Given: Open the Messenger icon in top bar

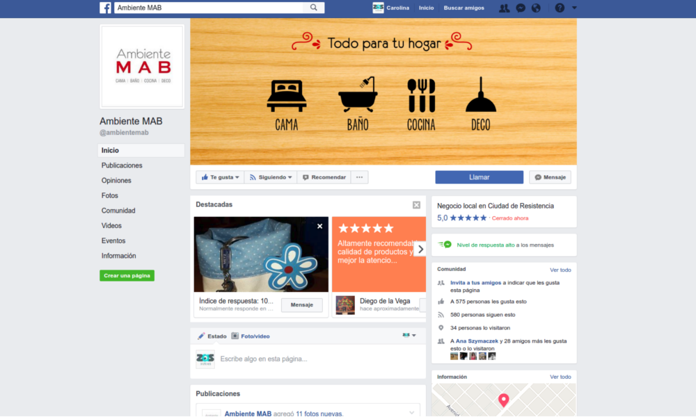Looking at the screenshot, I should click(x=521, y=8).
